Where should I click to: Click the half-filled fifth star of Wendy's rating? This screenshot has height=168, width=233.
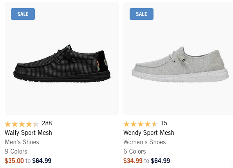pos(155,124)
